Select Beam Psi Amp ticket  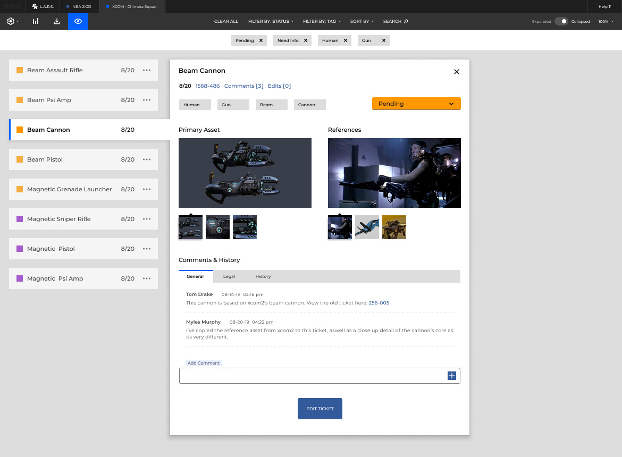[83, 100]
